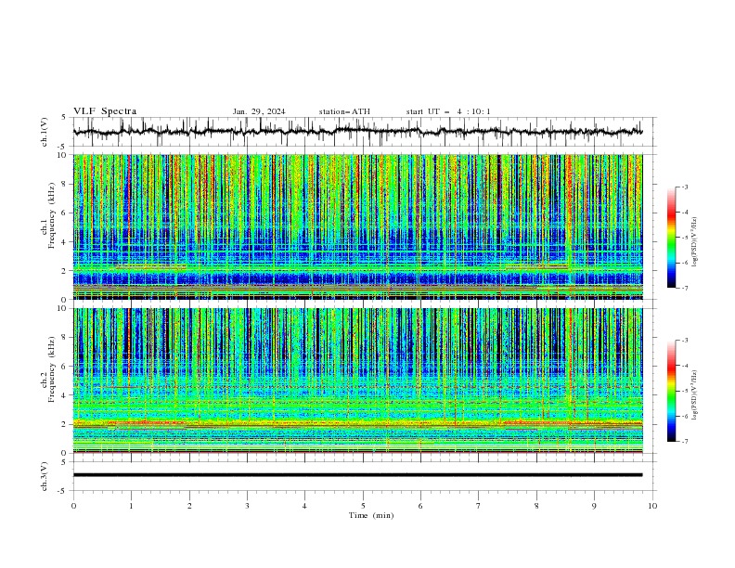Click the "-5" tick of ch.2 colorbar
Image resolution: width=735 pixels, height=568 pixels.
(x=685, y=391)
